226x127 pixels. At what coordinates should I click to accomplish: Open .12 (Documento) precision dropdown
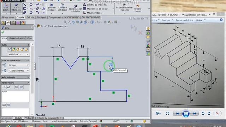(19, 71)
